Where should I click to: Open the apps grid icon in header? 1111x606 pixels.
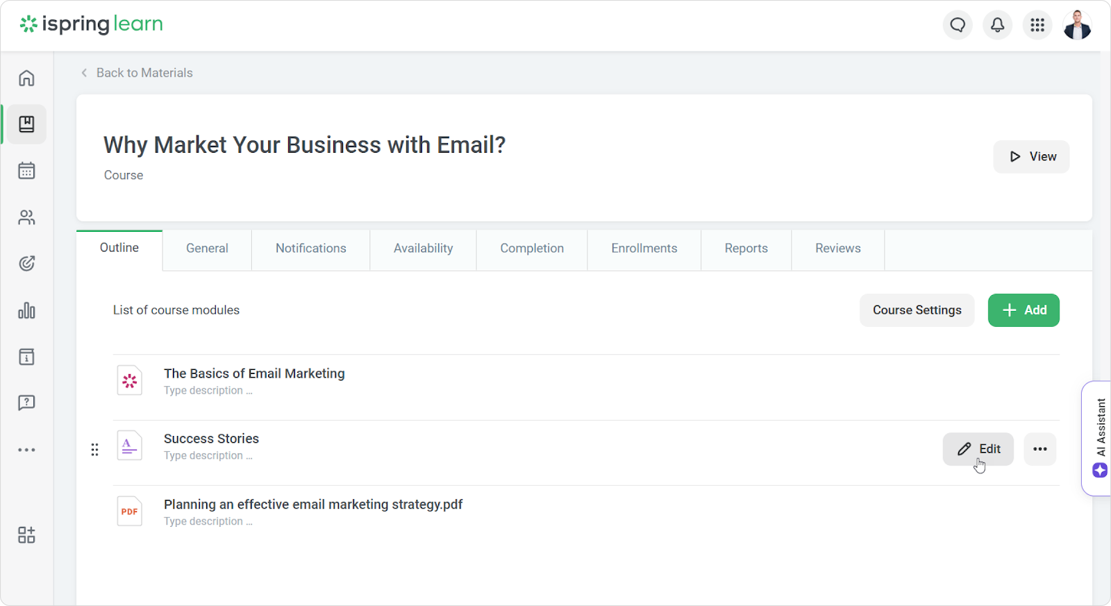pos(1037,26)
